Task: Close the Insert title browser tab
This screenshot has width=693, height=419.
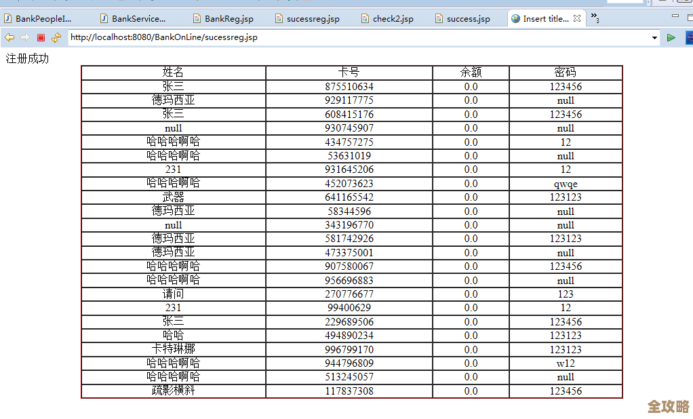Action: (577, 19)
